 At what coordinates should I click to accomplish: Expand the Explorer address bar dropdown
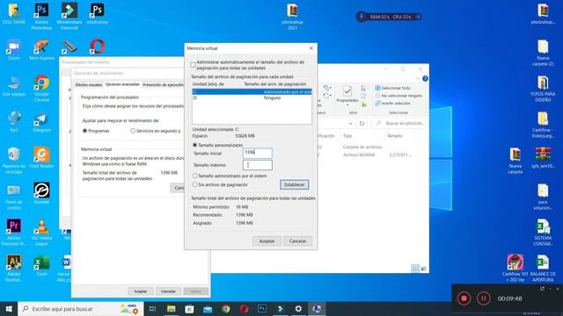click(350, 123)
